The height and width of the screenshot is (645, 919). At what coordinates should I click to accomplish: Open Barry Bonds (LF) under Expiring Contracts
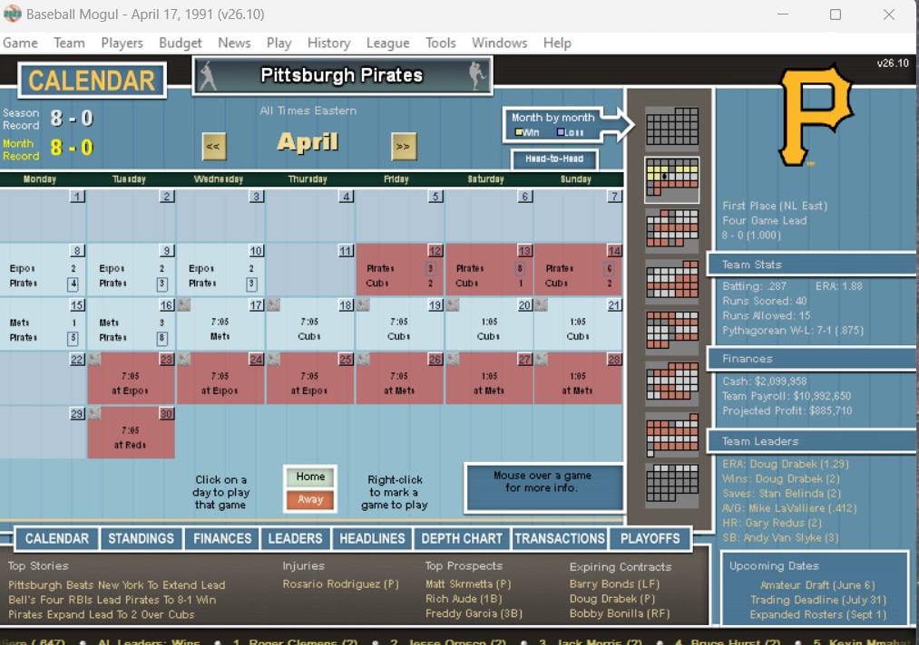click(602, 584)
